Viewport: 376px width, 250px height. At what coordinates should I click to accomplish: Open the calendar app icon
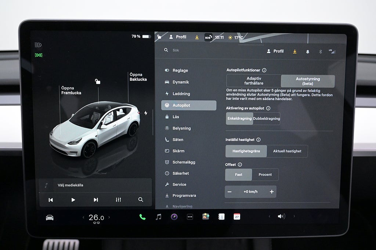(x=237, y=217)
